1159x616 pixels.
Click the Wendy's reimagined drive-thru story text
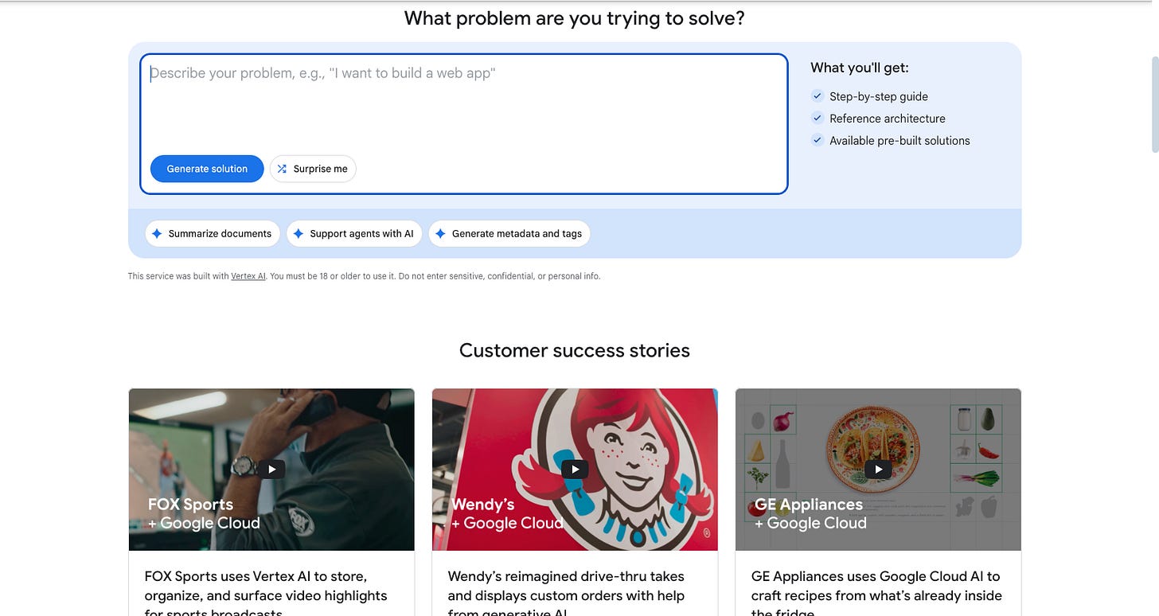[x=566, y=594]
